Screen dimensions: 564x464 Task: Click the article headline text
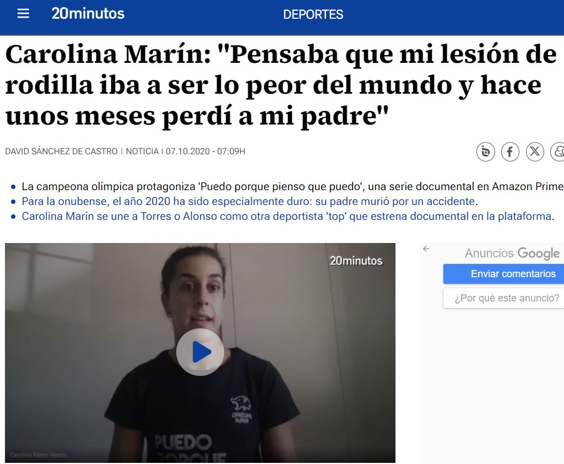pos(281,85)
